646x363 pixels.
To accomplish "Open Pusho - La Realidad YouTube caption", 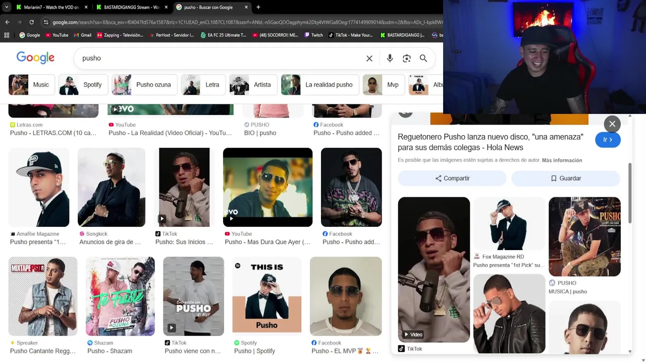I will point(170,133).
